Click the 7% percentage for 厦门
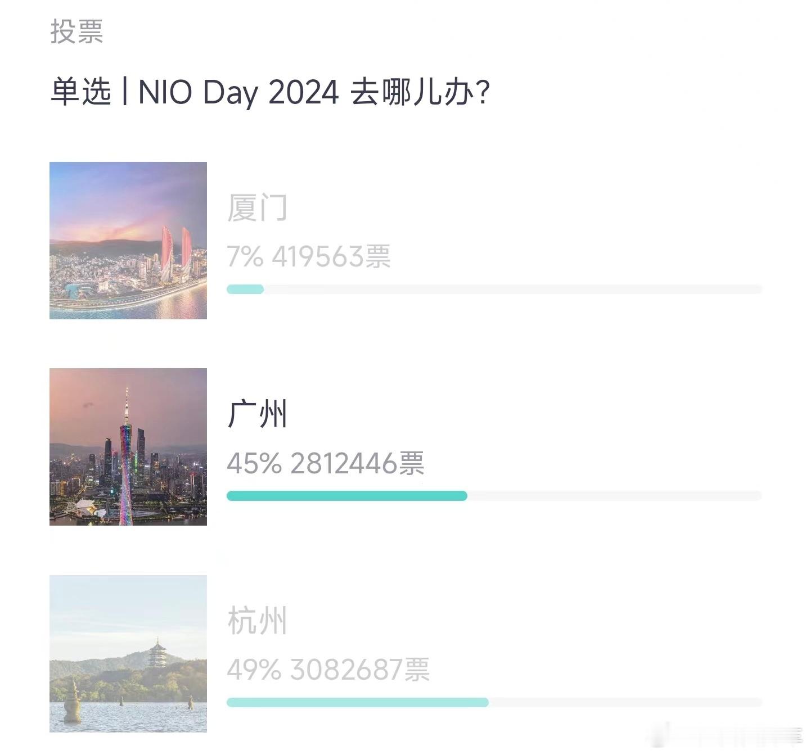Screen dimensions: 810x755 pyautogui.click(x=245, y=256)
